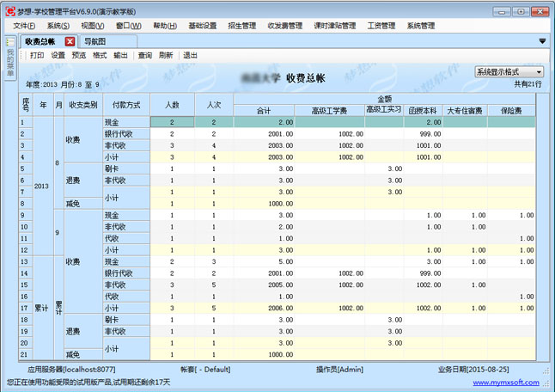Click the 收支类别 column header
This screenshot has width=555, height=392.
click(x=83, y=105)
